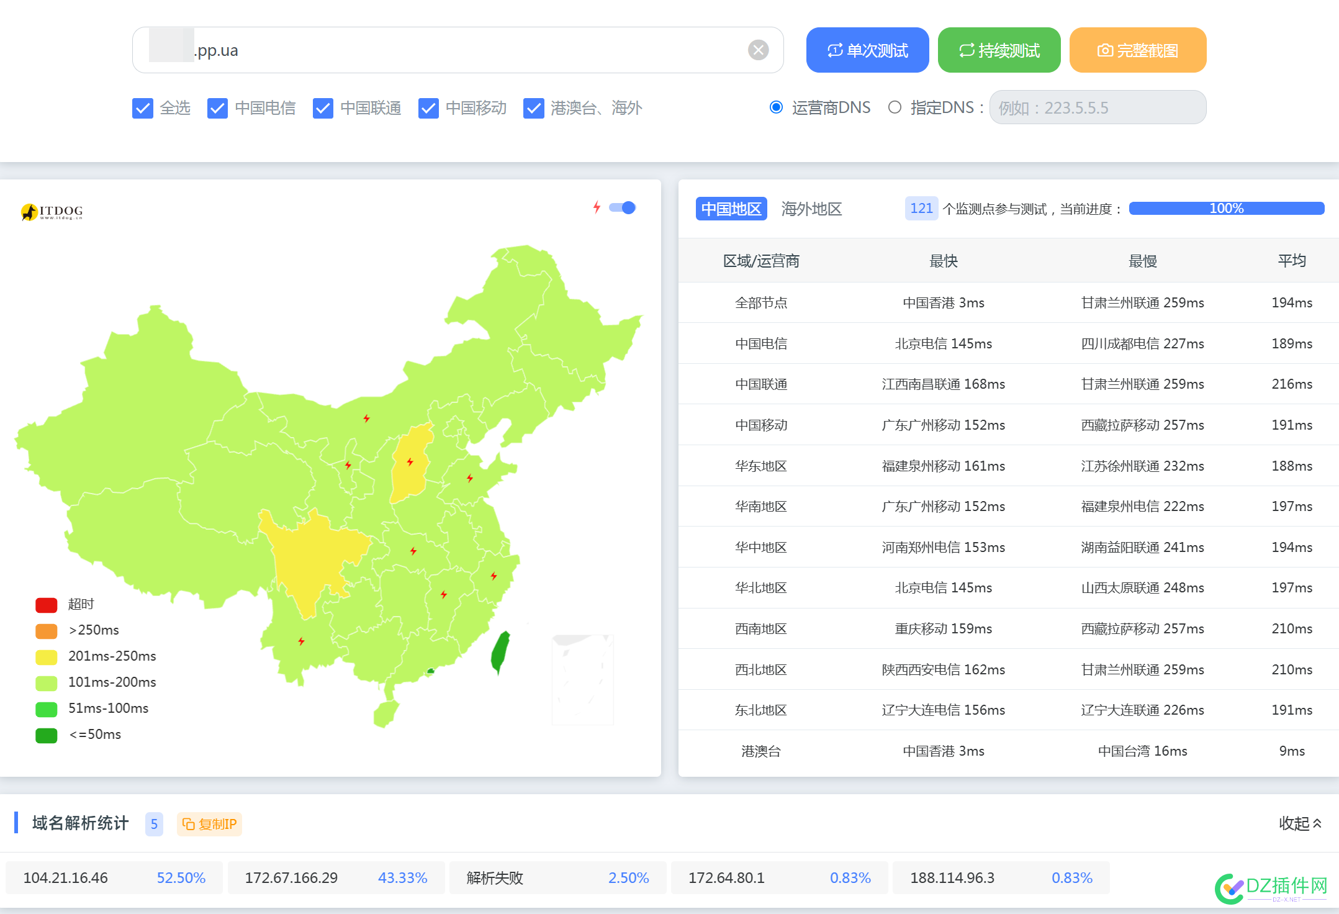This screenshot has width=1339, height=914.
Task: Start the 持续测试 continuous test
Action: 999,50
